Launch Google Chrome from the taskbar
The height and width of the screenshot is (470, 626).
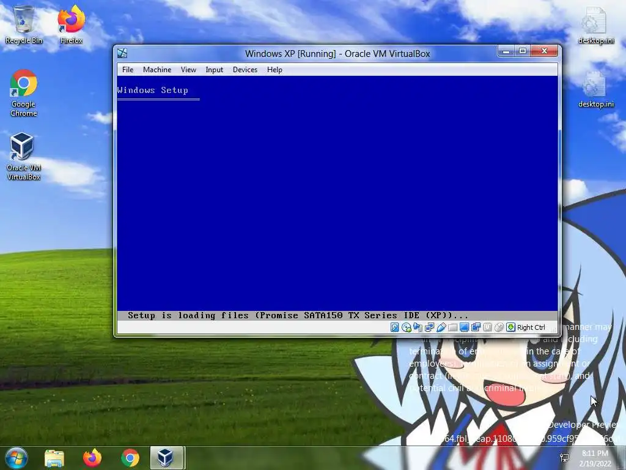(x=130, y=458)
